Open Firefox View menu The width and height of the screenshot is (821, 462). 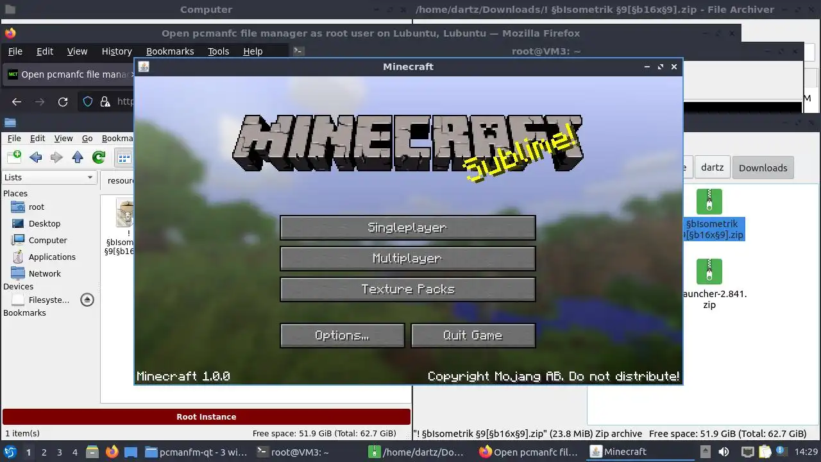point(77,51)
